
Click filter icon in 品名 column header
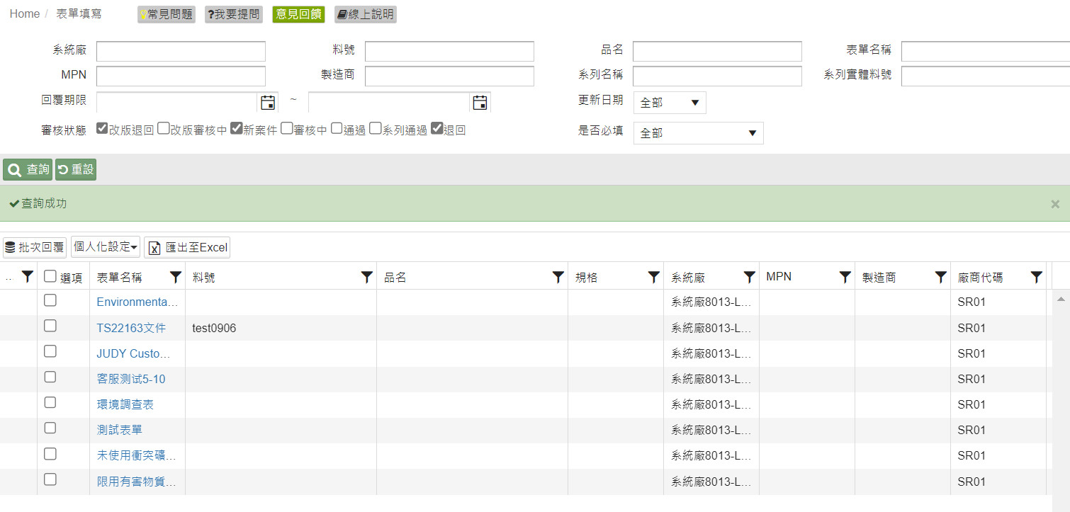558,277
